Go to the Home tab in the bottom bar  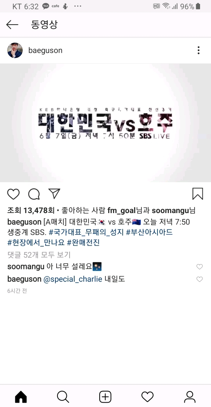pyautogui.click(x=21, y=397)
